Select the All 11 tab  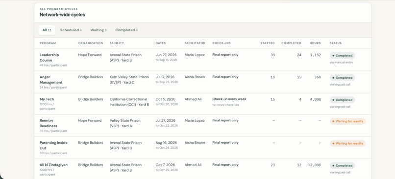click(x=47, y=30)
